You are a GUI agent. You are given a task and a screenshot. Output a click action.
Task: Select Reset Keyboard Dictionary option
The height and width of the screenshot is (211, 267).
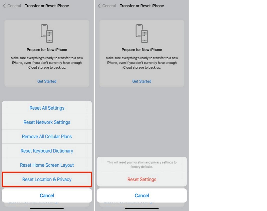click(47, 151)
